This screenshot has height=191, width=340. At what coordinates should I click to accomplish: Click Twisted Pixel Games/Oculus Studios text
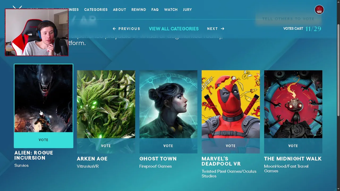pyautogui.click(x=229, y=173)
